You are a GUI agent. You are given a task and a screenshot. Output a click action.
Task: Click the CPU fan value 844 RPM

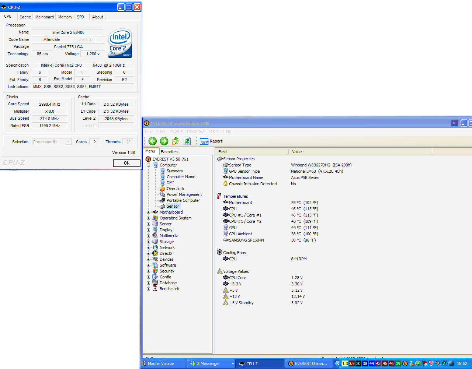[299, 259]
